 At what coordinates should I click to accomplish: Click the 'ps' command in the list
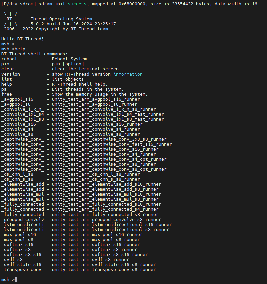pos(4,89)
